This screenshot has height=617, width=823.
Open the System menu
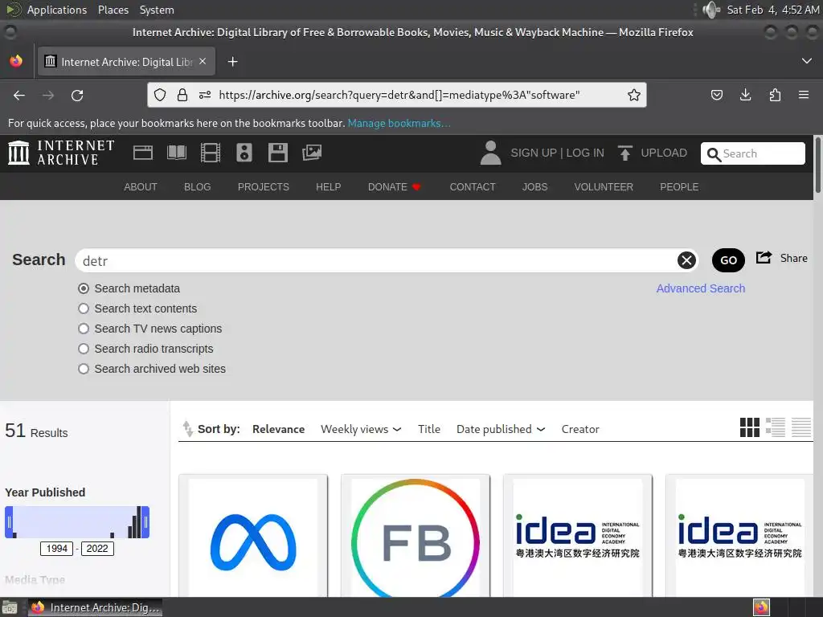click(157, 10)
